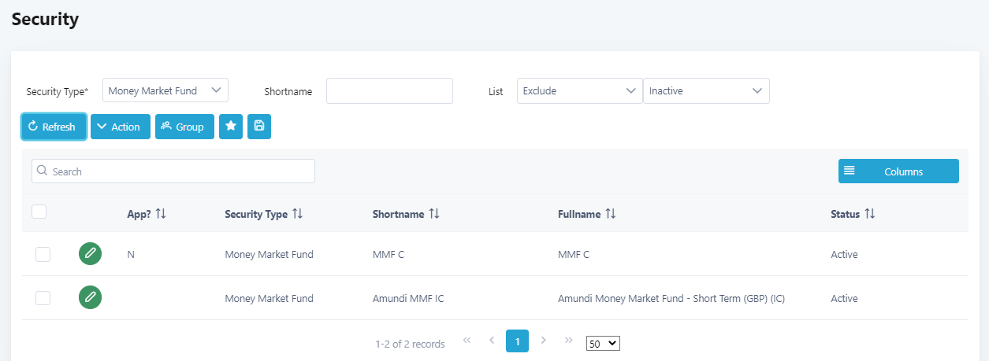Check the Amundi MMF IC row checkbox

coord(43,298)
